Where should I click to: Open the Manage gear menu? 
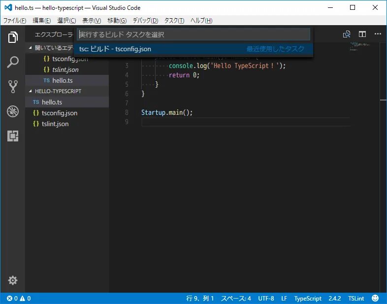point(13,280)
